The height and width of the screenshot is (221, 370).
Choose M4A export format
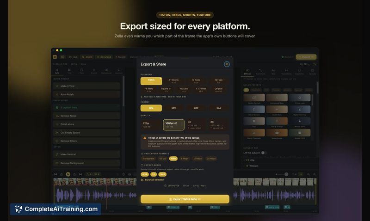point(218,108)
